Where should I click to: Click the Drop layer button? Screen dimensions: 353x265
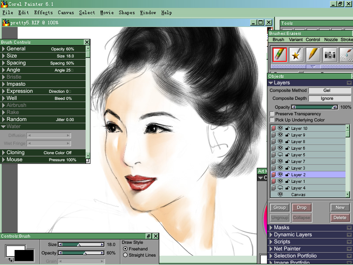302,208
